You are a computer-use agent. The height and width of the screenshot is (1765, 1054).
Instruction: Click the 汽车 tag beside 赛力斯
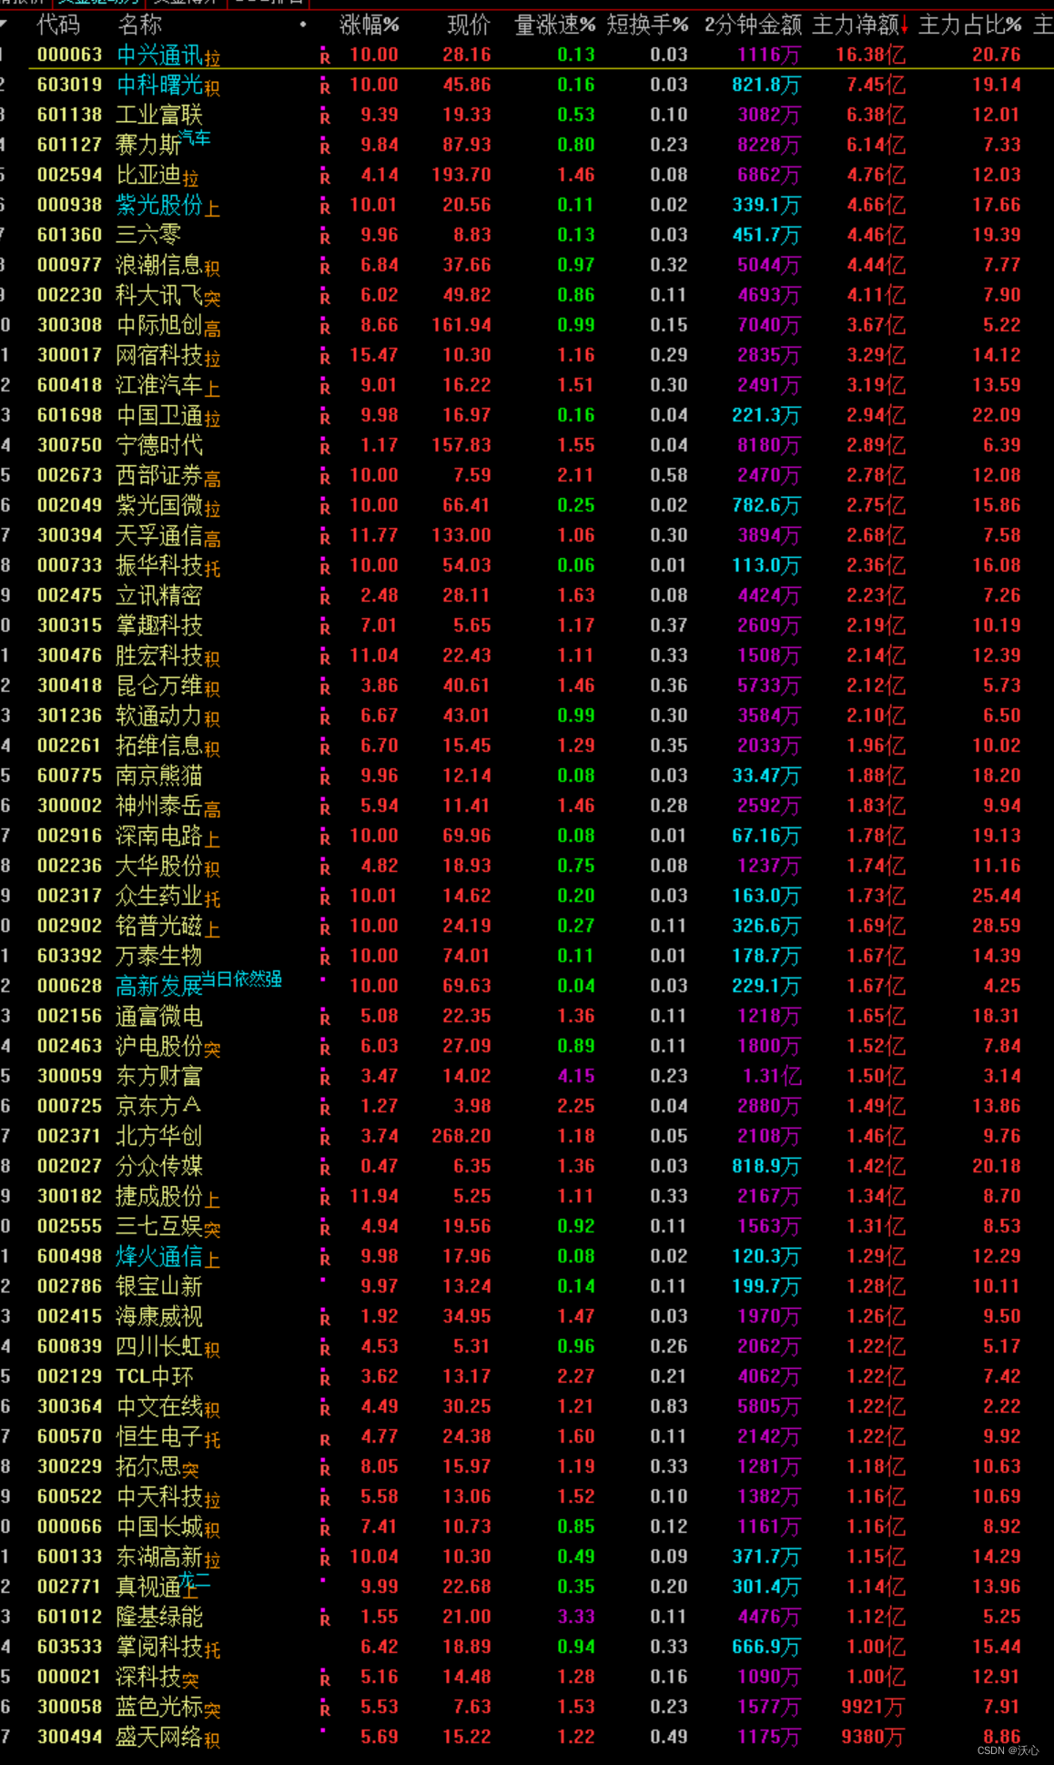[x=195, y=137]
